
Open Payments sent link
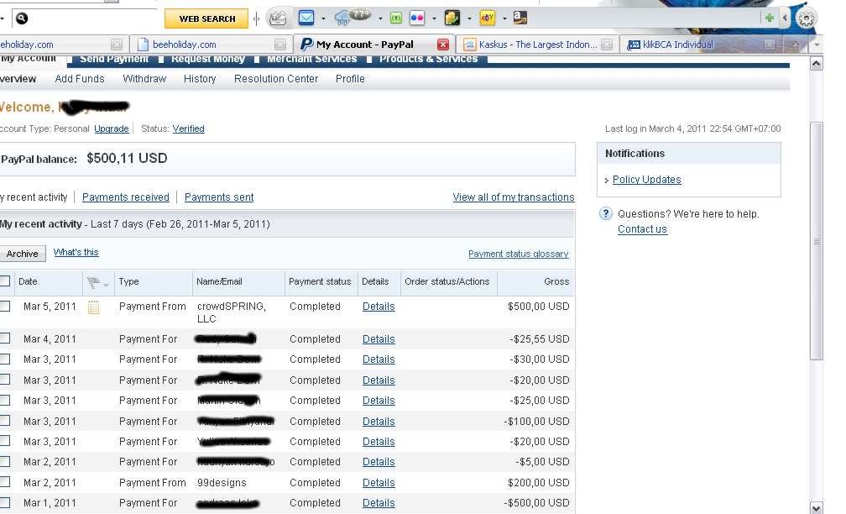(x=219, y=197)
